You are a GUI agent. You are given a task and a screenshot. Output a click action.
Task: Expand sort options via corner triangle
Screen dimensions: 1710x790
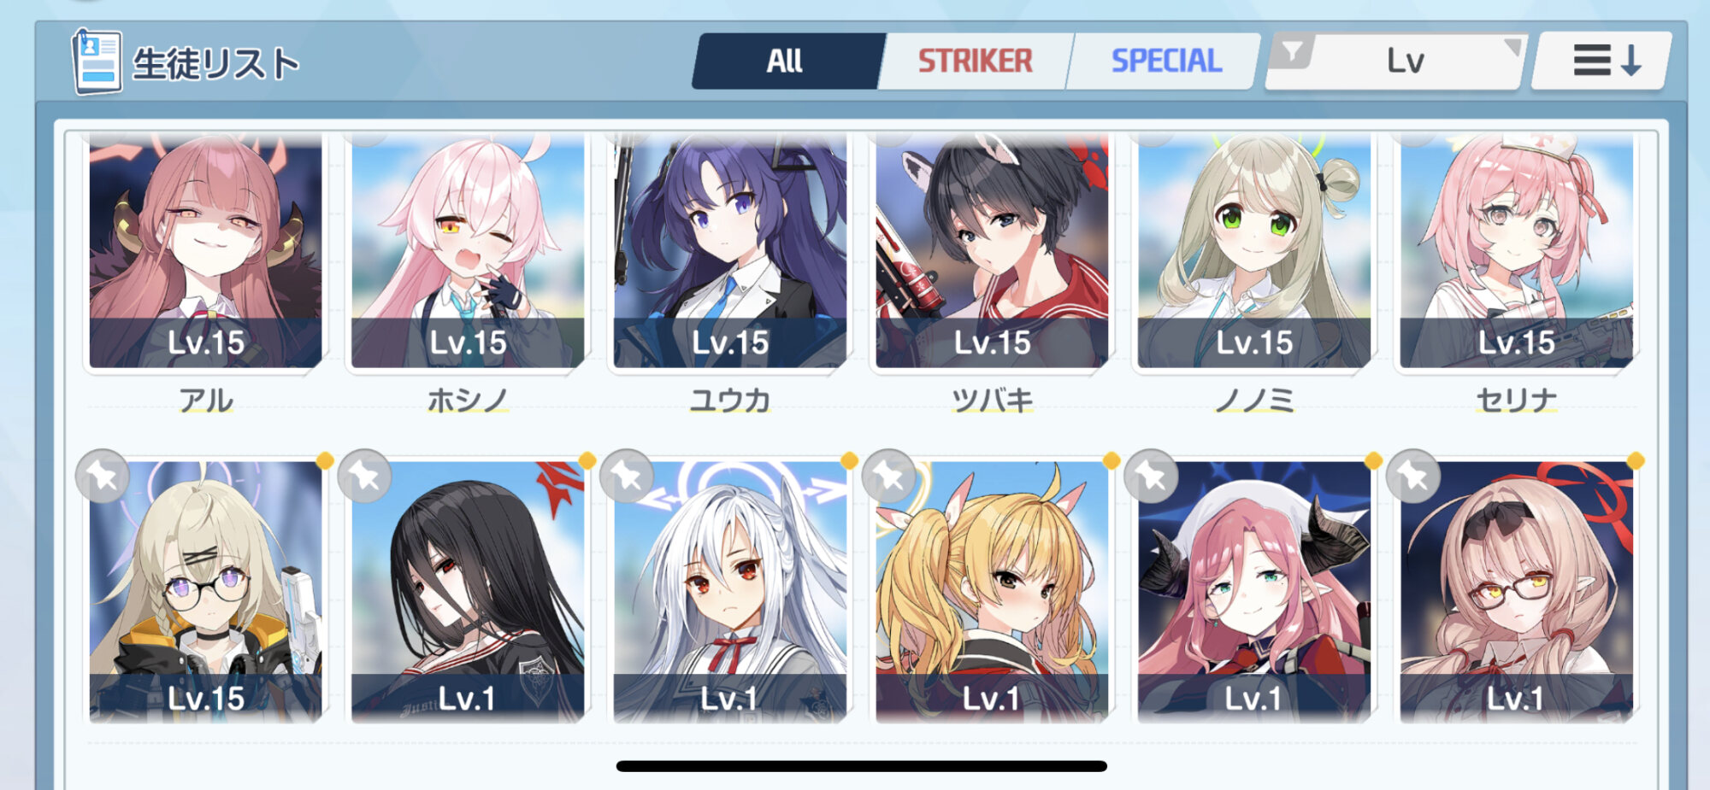tap(1512, 46)
